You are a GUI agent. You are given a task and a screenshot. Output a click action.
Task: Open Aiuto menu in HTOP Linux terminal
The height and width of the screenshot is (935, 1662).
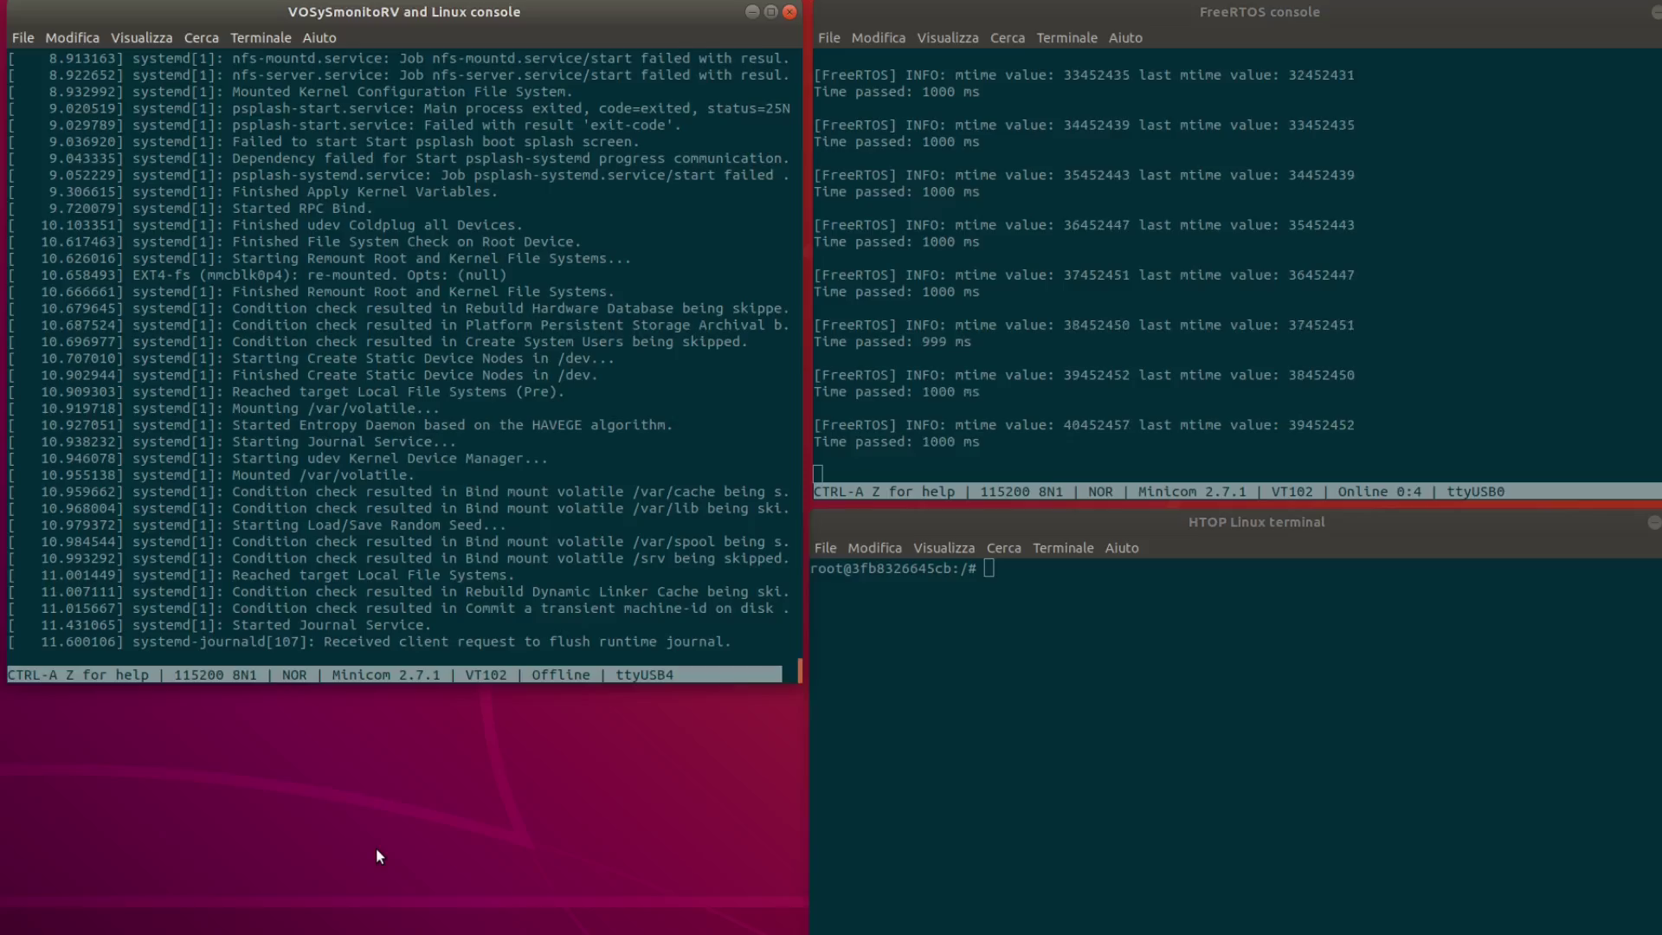pos(1122,548)
